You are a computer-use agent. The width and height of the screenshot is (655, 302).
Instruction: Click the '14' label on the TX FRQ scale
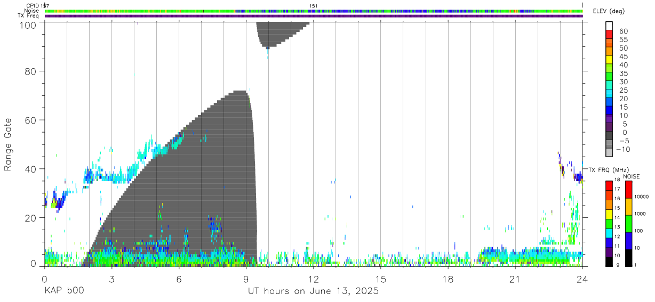click(617, 218)
